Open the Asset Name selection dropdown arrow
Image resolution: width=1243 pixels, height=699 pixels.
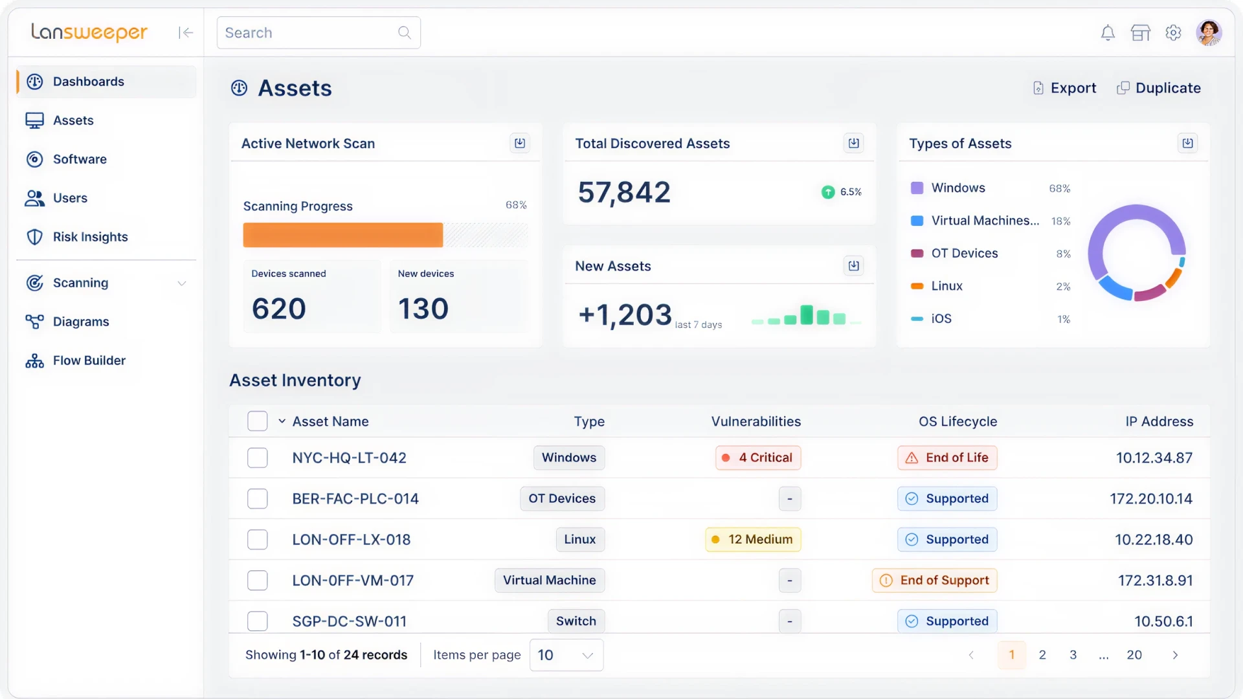click(x=281, y=421)
